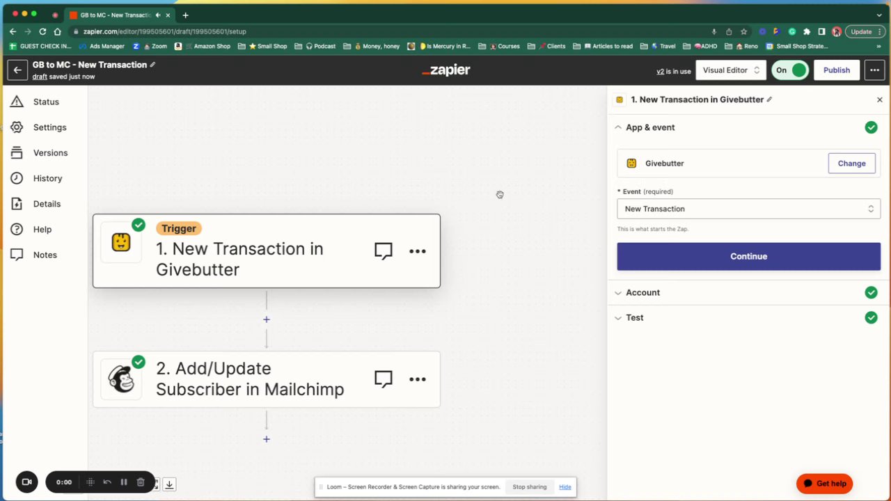The image size is (891, 501).
Task: Restart Loom recording with the undo arrow
Action: pyautogui.click(x=107, y=482)
